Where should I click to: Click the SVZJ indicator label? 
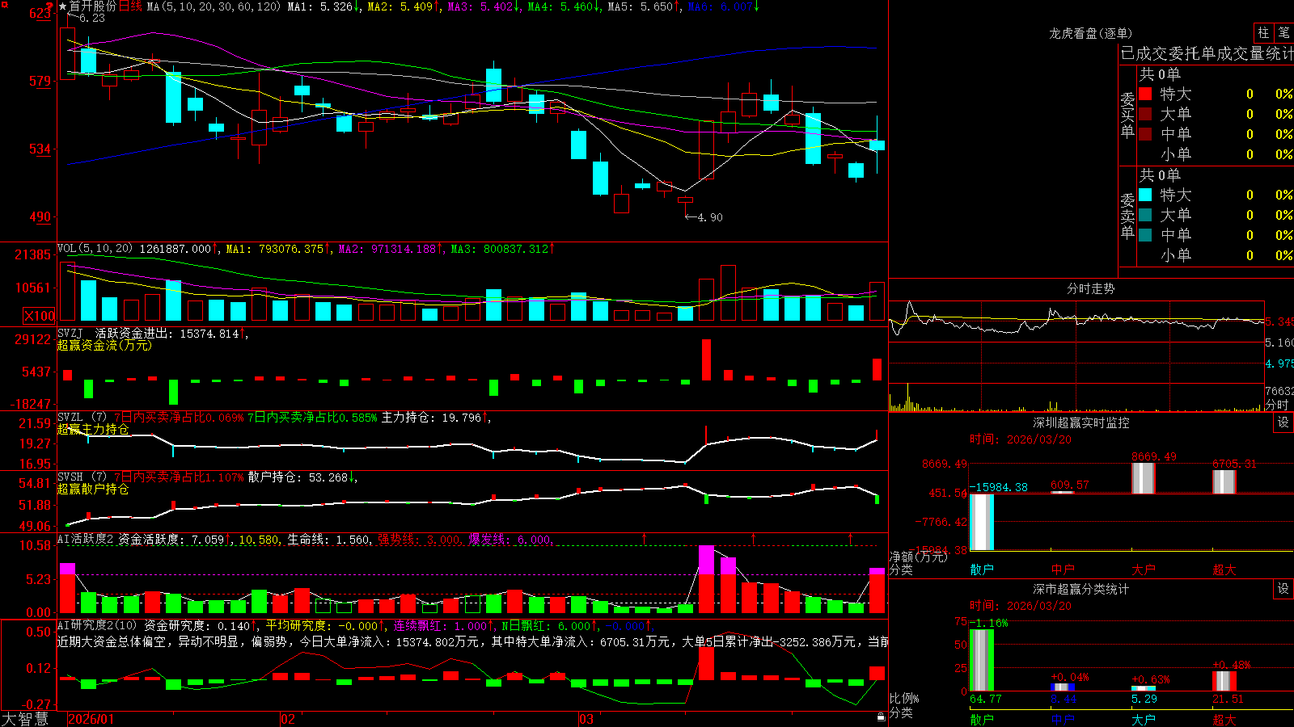[x=70, y=333]
